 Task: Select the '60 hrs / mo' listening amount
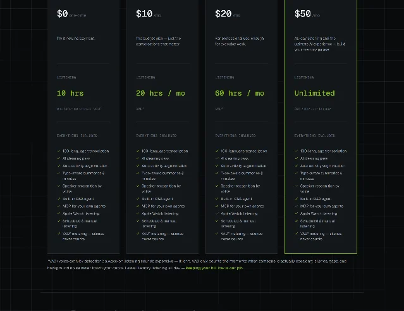[x=240, y=93]
